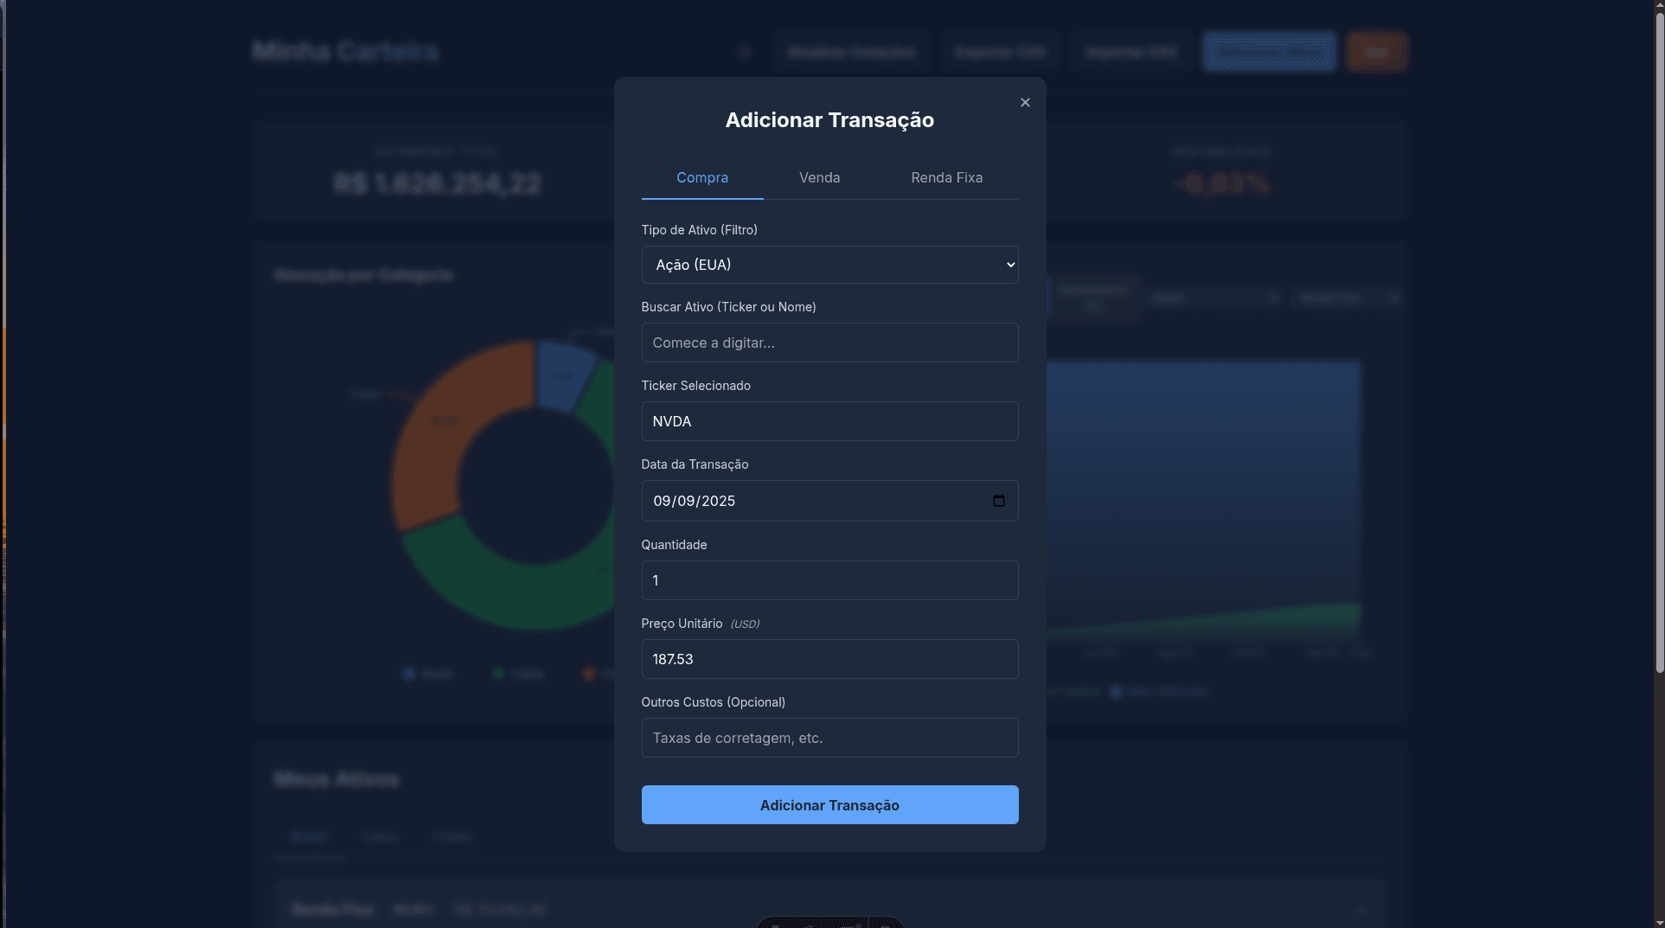1665x928 pixels.
Task: Switch to the Renda Fixa tab
Action: point(946,178)
